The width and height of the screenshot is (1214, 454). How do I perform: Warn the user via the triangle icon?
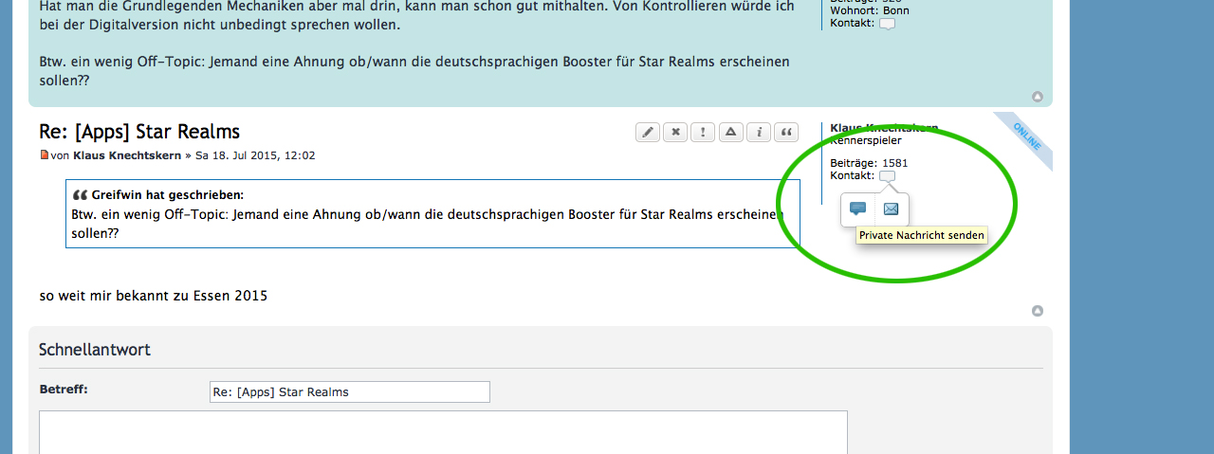[x=730, y=133]
